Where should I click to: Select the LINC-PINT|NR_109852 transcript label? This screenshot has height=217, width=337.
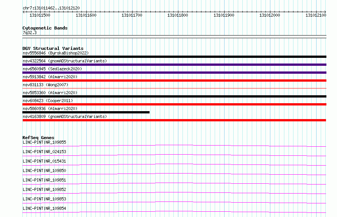coord(44,189)
